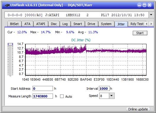
Task: Close the LtnFlash window
Action: [149, 5]
